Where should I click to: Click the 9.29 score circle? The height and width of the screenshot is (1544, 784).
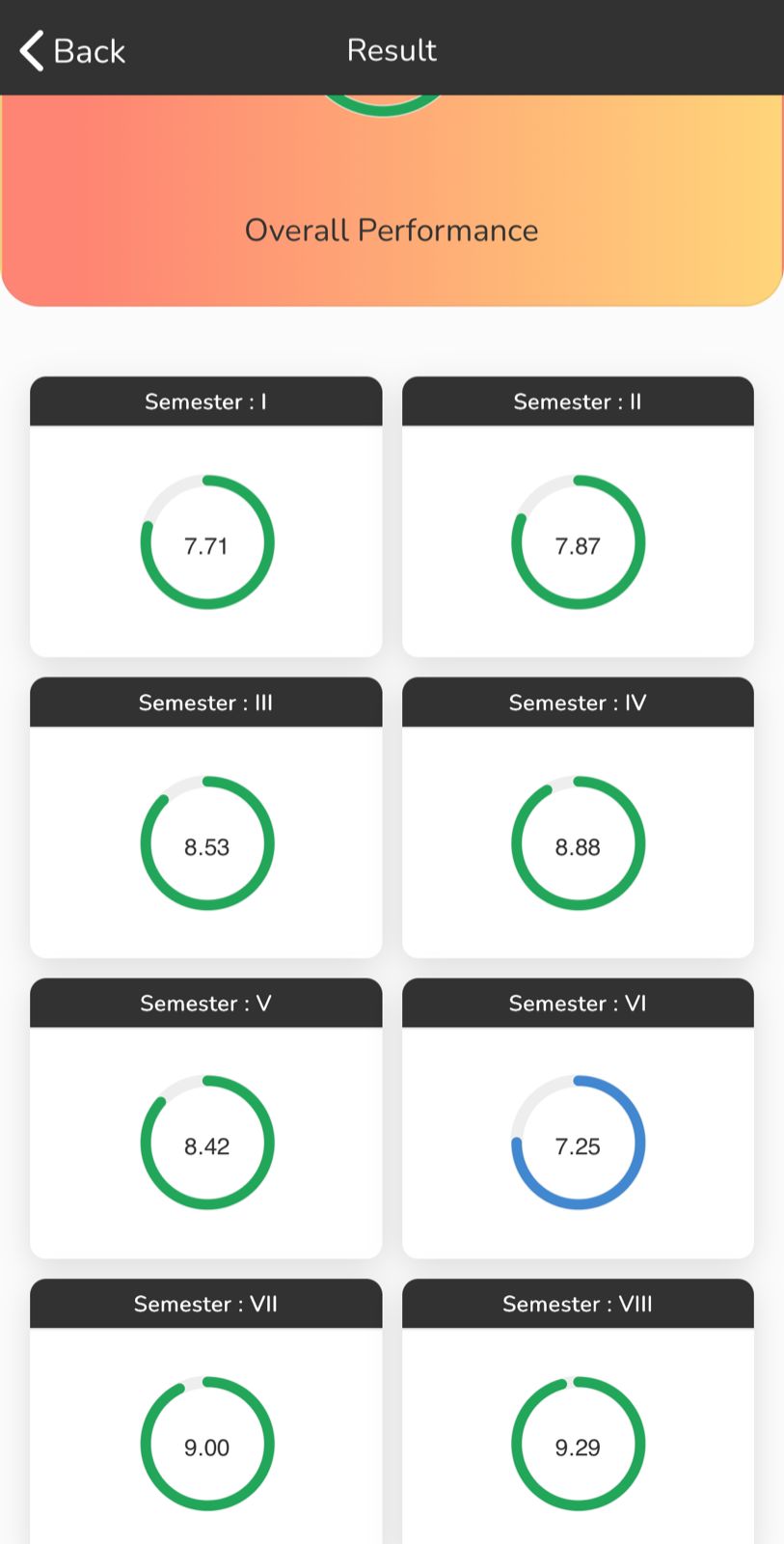click(x=578, y=1445)
